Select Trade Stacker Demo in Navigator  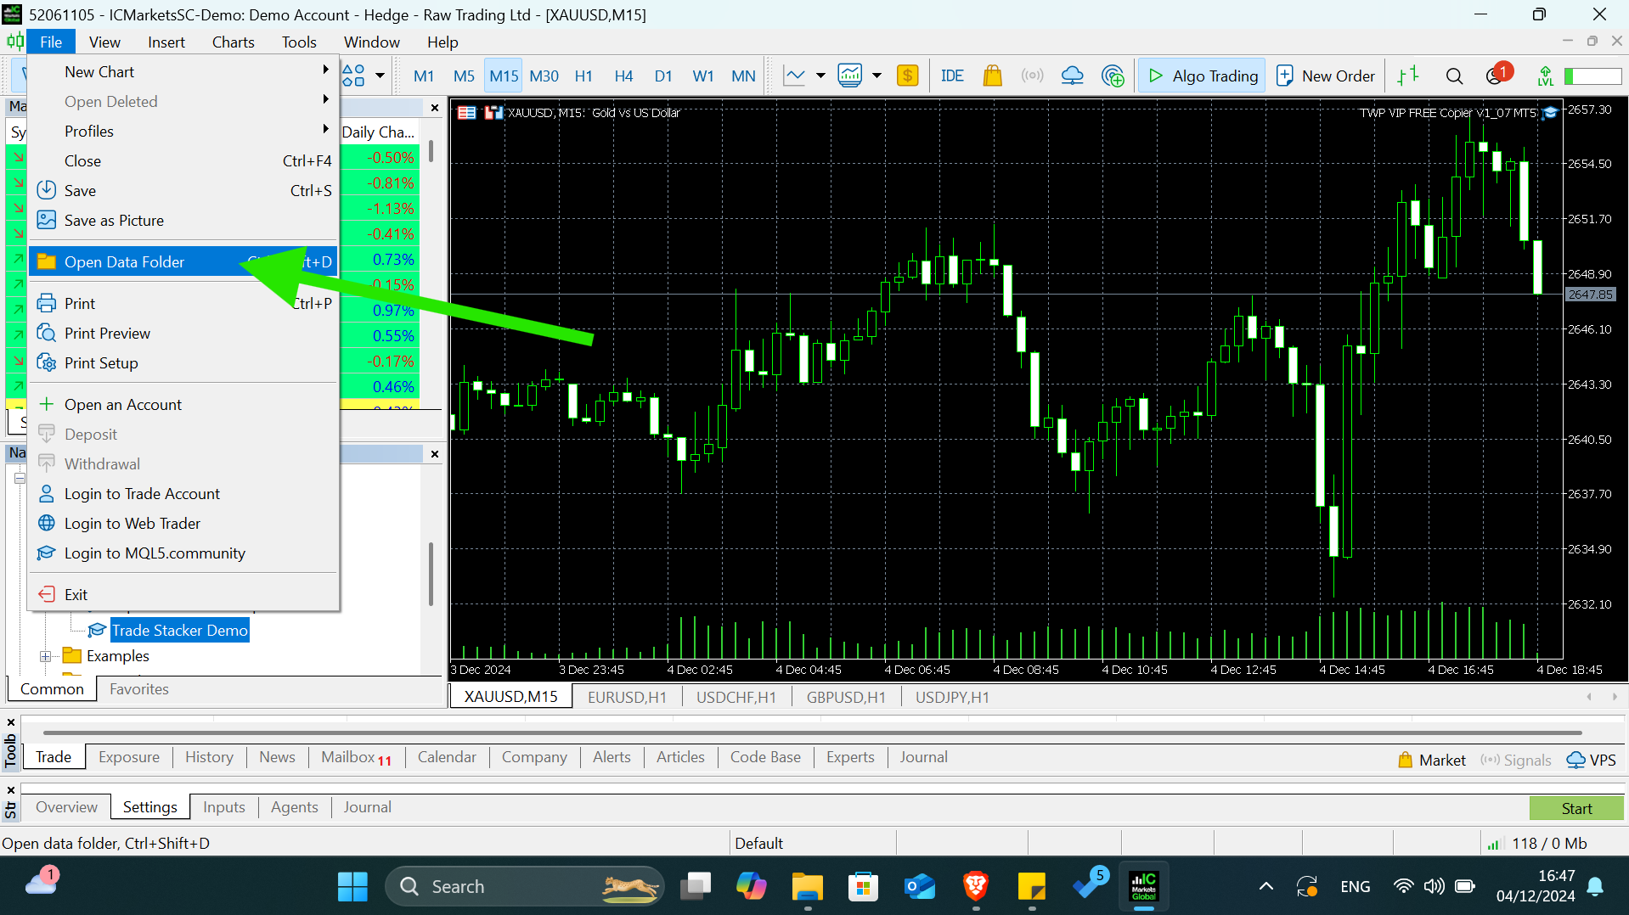tap(180, 630)
